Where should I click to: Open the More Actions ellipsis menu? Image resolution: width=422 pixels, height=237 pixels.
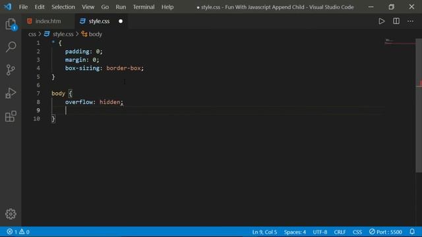(x=410, y=21)
